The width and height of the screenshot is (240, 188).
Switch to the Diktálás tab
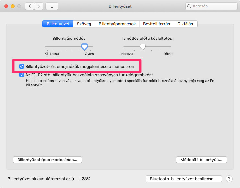click(x=185, y=24)
